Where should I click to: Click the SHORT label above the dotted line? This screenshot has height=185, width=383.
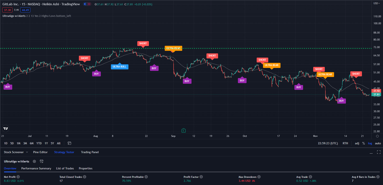tap(143, 43)
